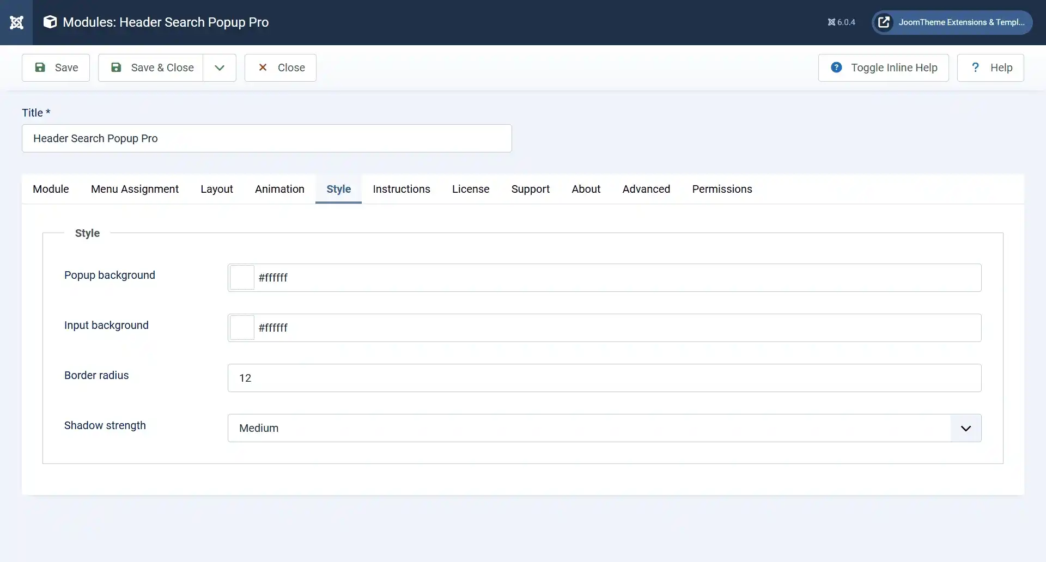
Task: Click the Joomla version 6.0.4 indicator
Action: pos(841,22)
